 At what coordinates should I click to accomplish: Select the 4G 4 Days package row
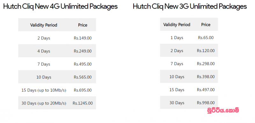57,51
